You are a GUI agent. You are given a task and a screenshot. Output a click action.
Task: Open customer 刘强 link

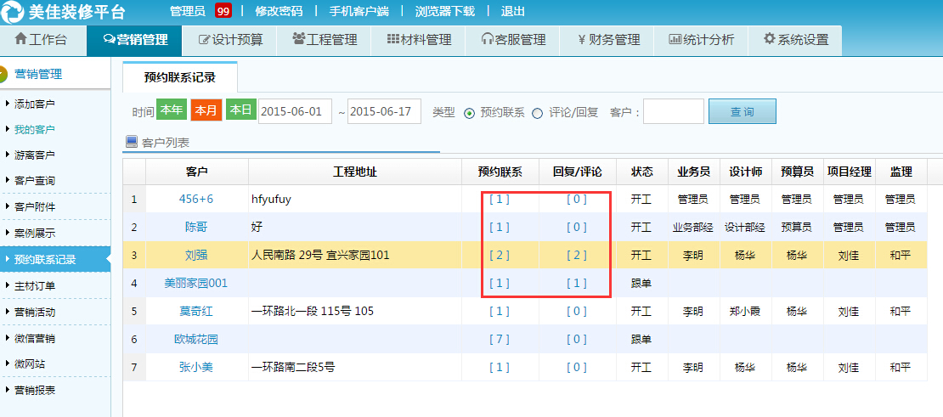tap(196, 255)
